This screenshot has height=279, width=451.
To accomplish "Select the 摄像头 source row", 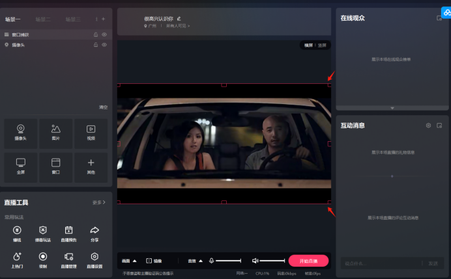I will (56, 45).
